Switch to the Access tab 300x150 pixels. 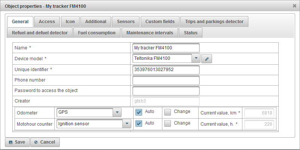[x=47, y=22]
